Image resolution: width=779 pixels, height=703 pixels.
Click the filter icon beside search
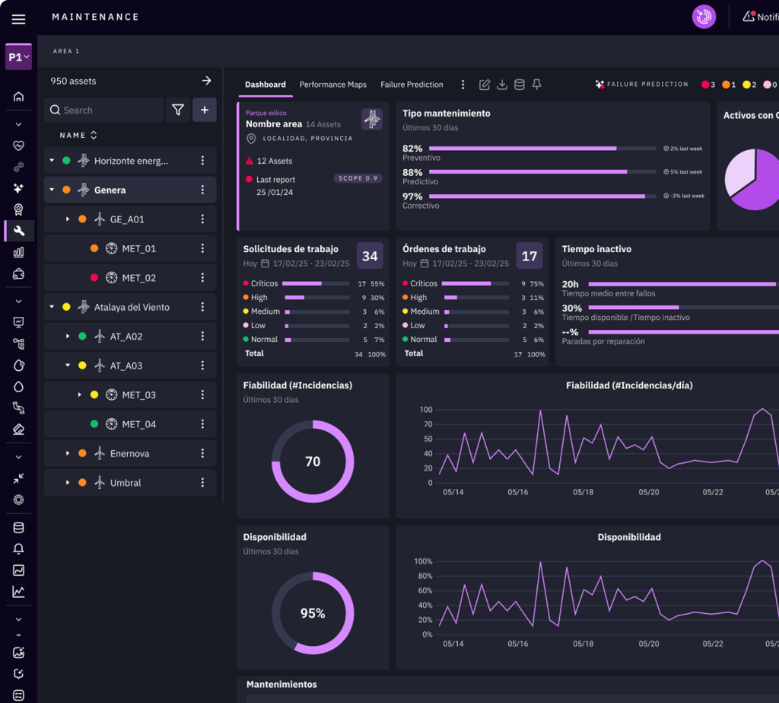coord(177,110)
